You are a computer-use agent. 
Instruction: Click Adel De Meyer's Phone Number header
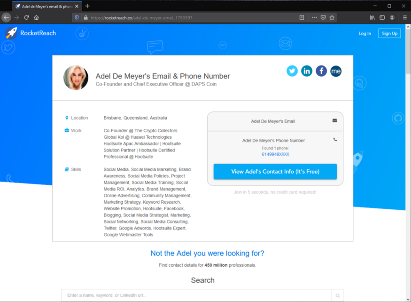coord(273,141)
